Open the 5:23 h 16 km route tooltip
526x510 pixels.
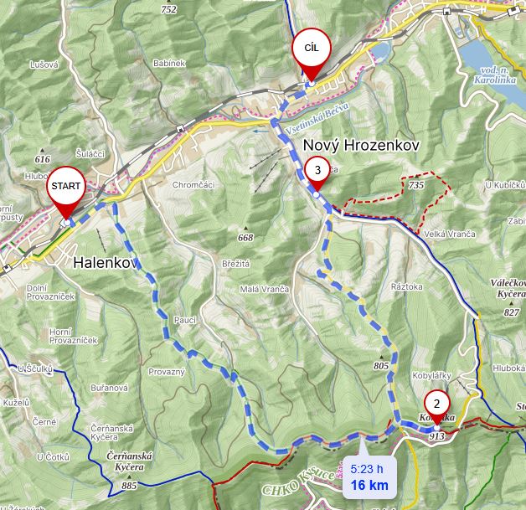click(x=369, y=477)
